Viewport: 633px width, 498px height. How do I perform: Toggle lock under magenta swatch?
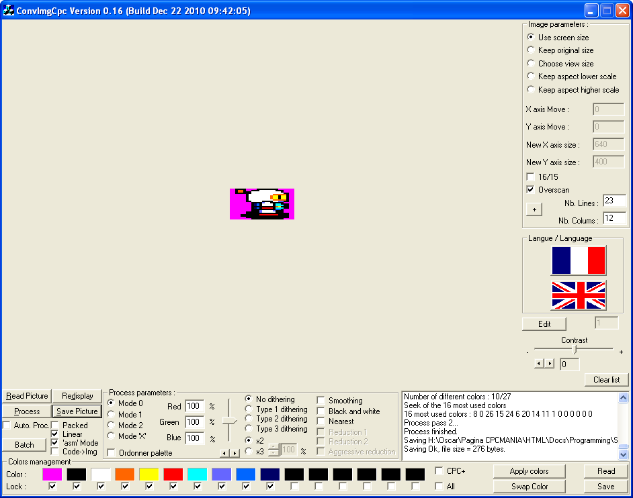pyautogui.click(x=52, y=487)
